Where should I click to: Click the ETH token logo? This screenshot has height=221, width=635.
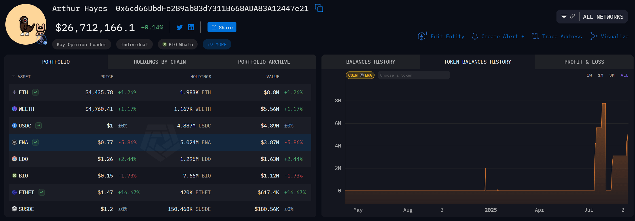14,92
